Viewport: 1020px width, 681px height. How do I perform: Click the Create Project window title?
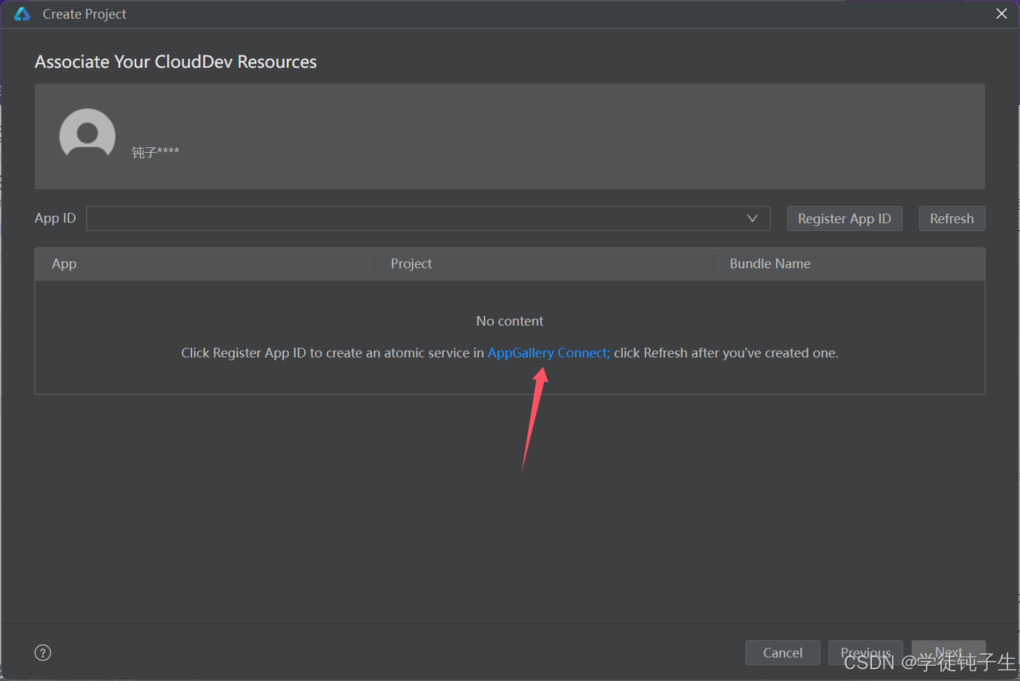click(84, 14)
